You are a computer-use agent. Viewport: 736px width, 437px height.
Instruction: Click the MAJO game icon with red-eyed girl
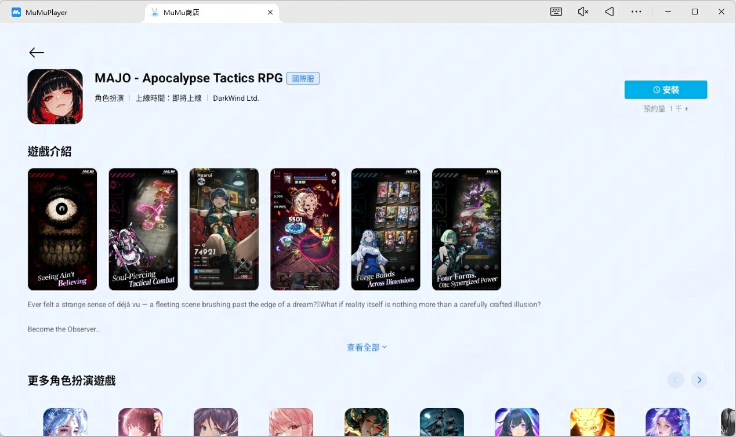55,96
